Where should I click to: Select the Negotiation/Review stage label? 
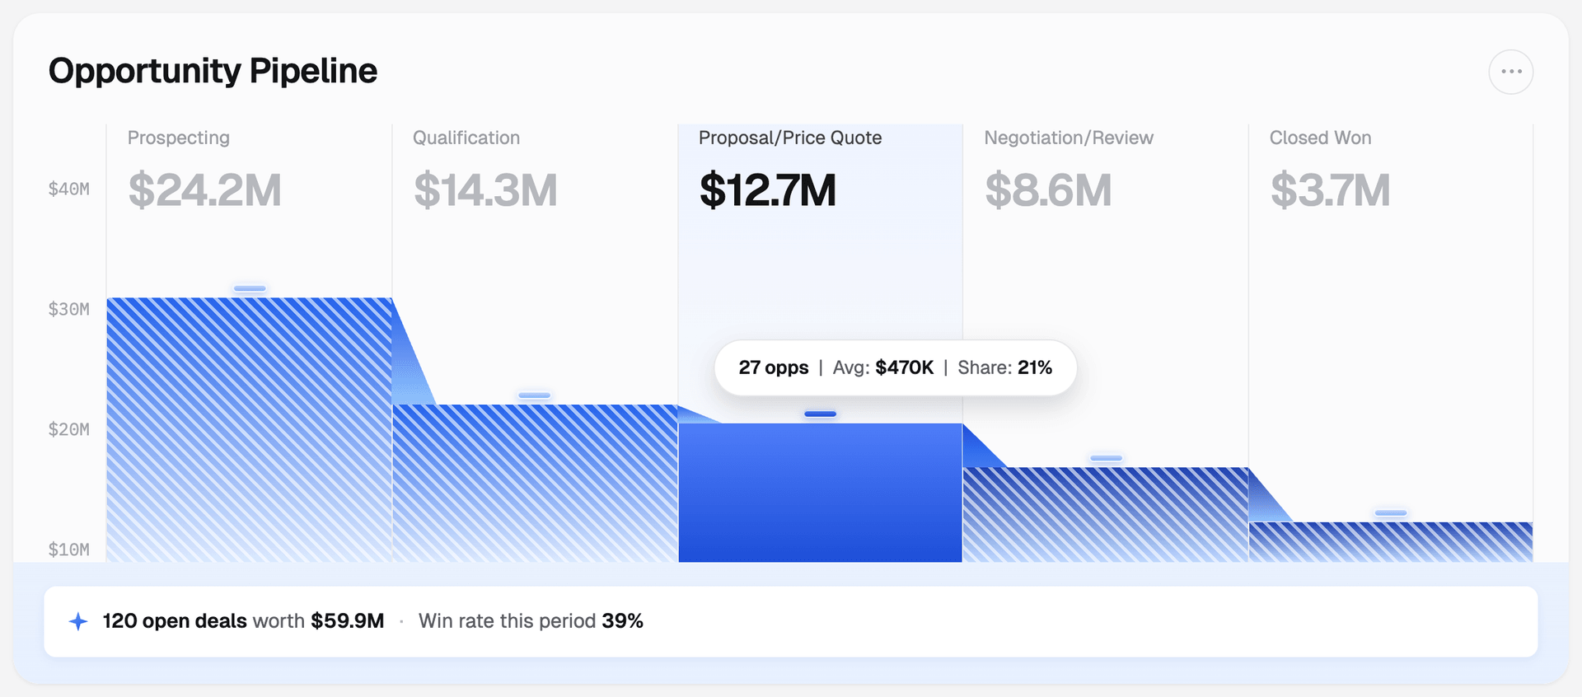pos(1069,138)
